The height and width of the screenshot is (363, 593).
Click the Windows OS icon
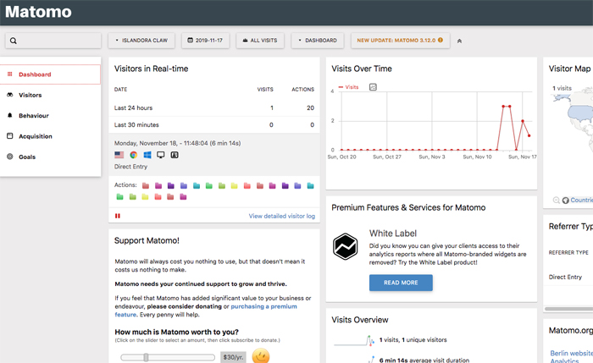(147, 155)
